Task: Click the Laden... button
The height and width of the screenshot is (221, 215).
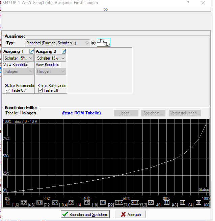Action: tap(126, 113)
